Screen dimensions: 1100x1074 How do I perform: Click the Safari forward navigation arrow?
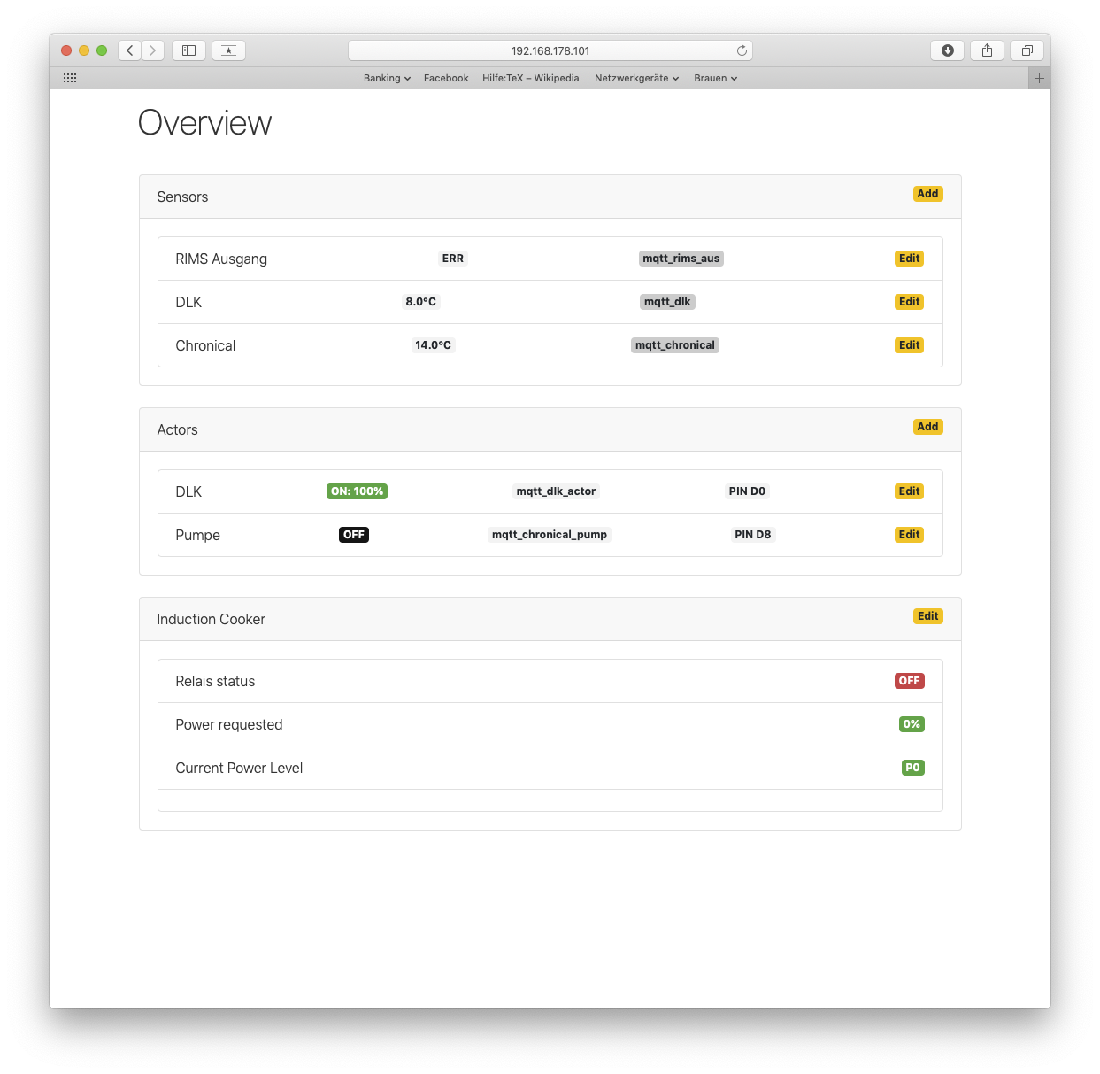[153, 50]
